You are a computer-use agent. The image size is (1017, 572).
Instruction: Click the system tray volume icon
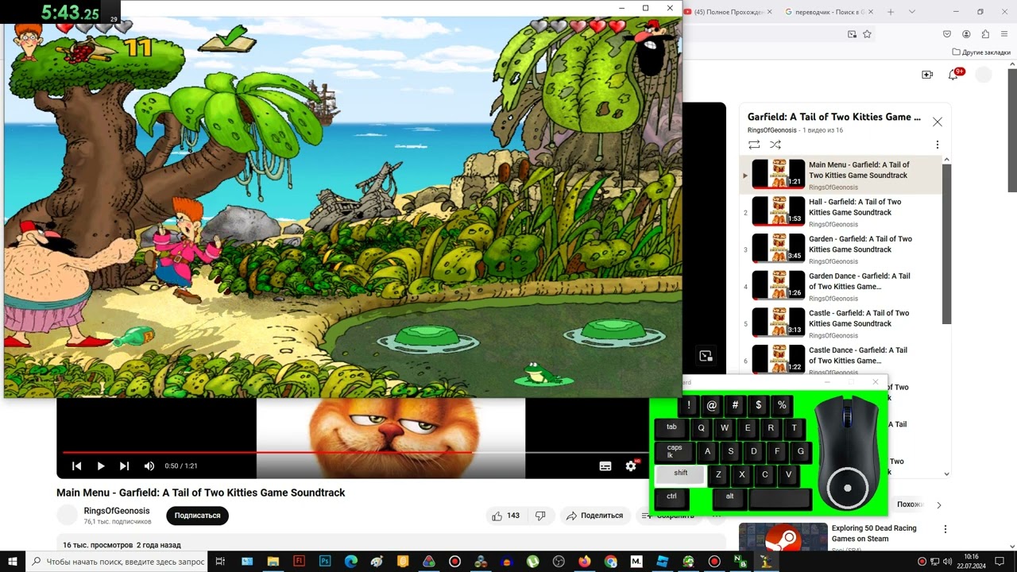[x=945, y=562]
